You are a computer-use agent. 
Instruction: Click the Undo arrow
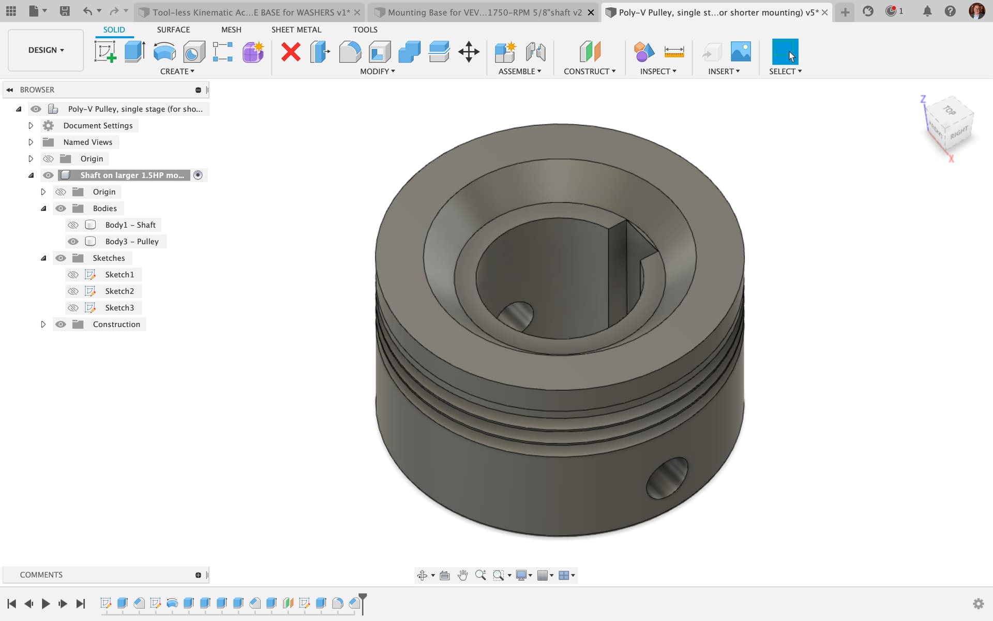[87, 11]
